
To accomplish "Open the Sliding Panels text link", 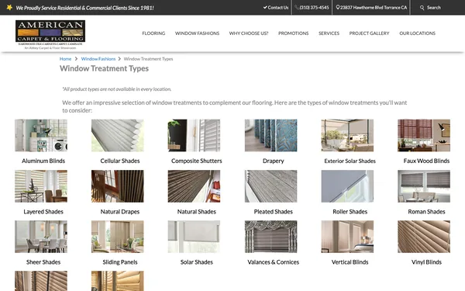I will 120,262.
